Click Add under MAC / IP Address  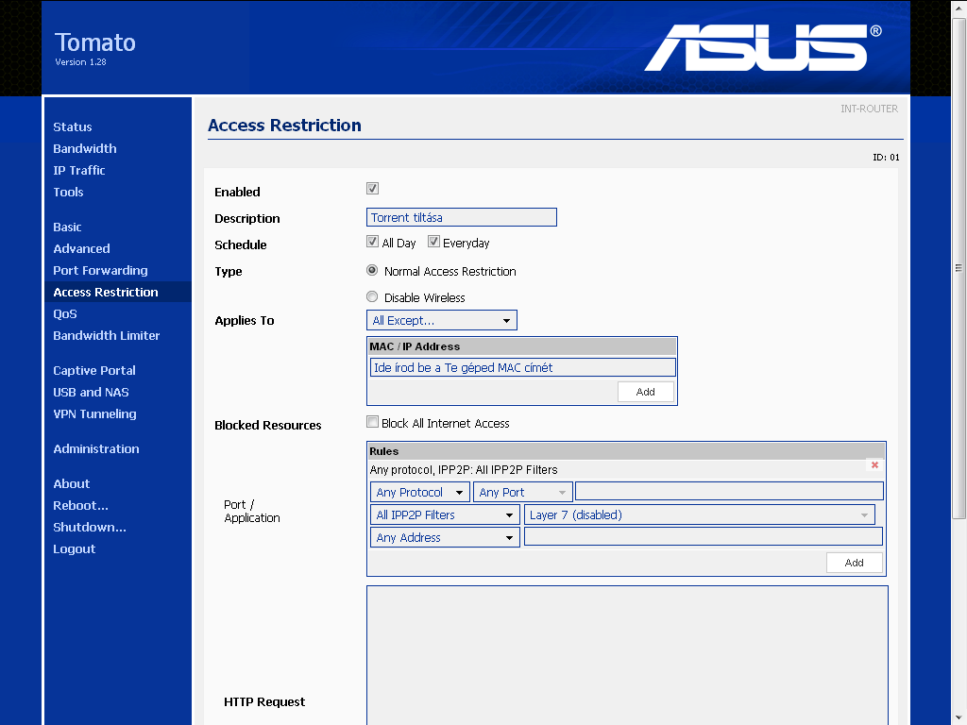[646, 392]
